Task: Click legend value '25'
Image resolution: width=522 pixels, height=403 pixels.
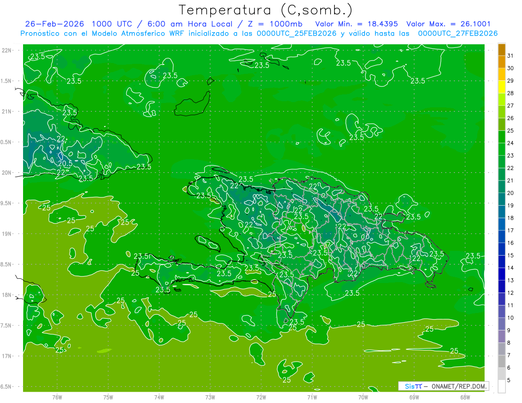Action: (511, 130)
